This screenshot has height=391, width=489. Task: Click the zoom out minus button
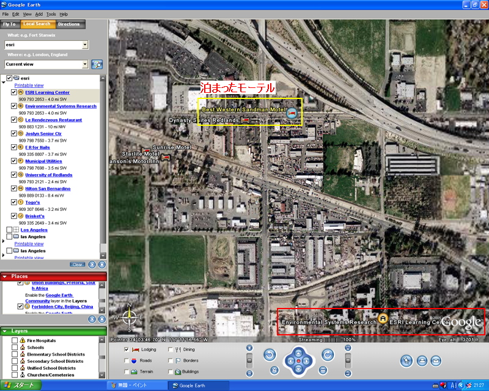click(x=249, y=373)
